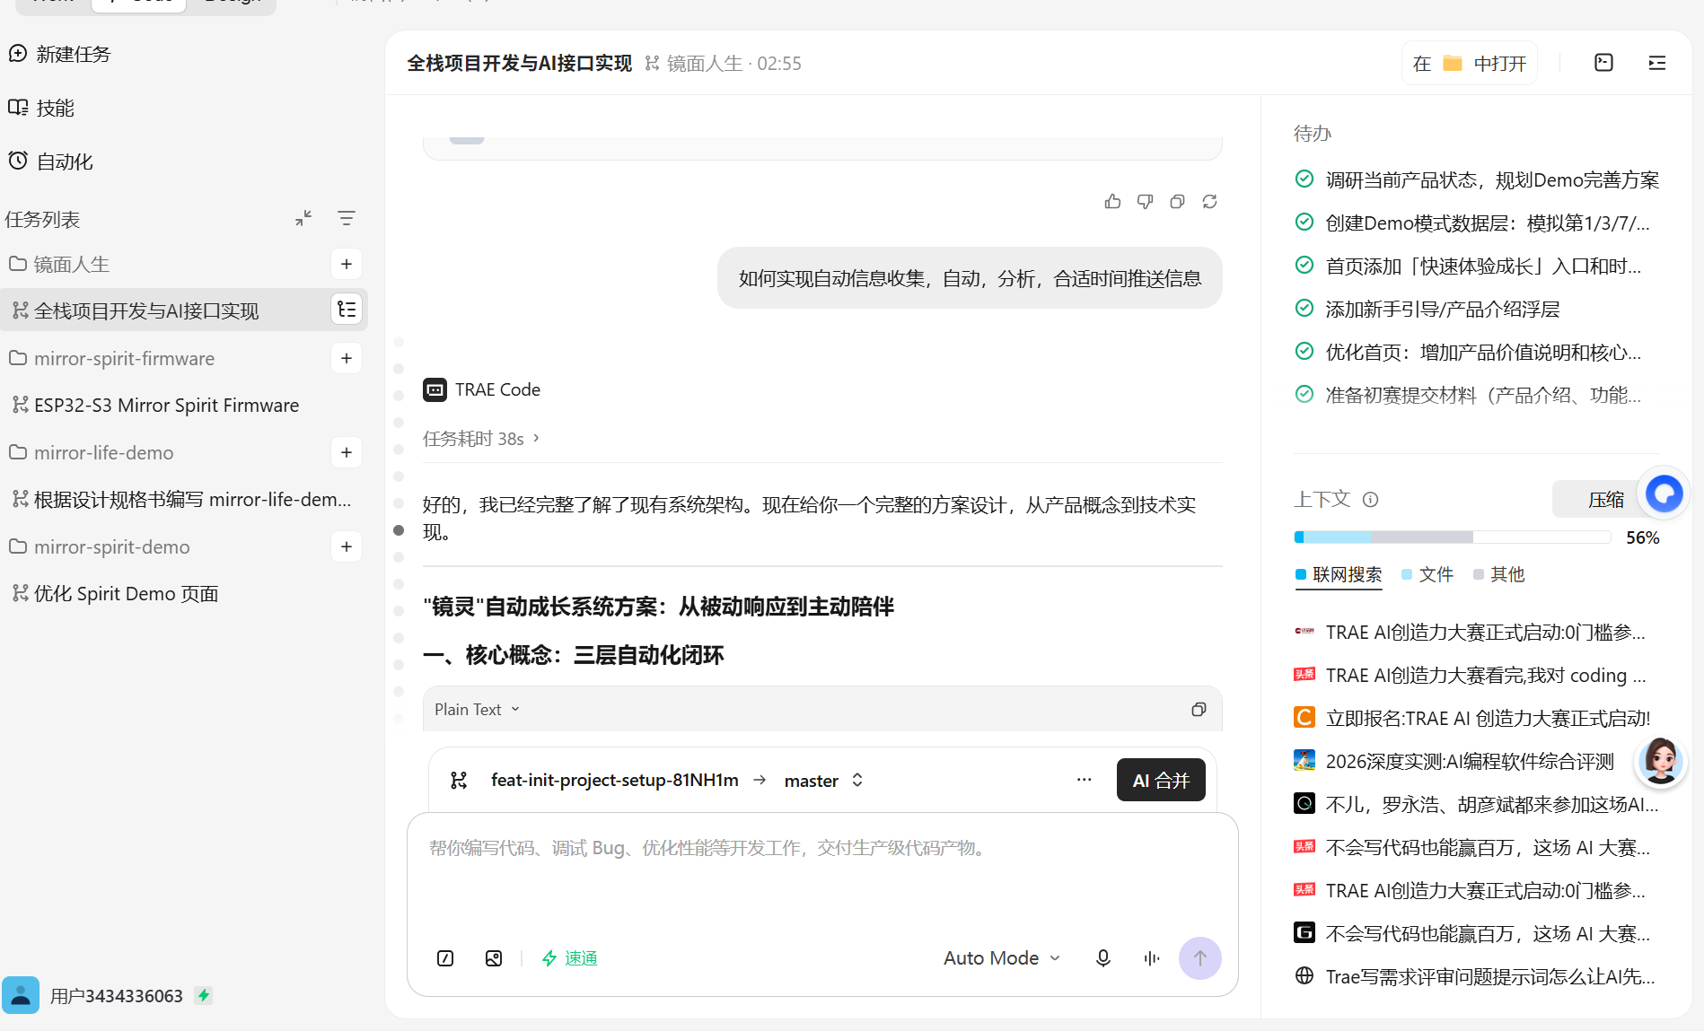Collapse the task list with shrink icon

(303, 218)
